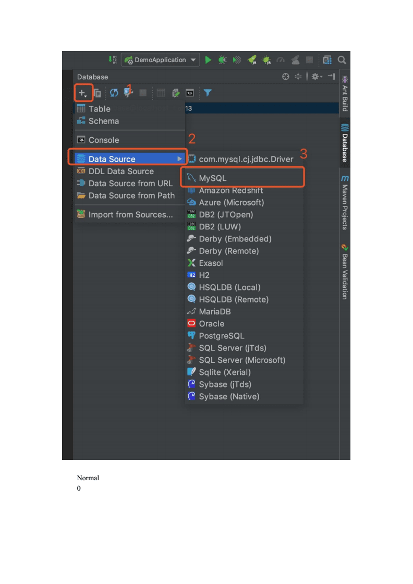Select Amazon Redshift data source
Viewport: 413px width, 584px height.
244,190
